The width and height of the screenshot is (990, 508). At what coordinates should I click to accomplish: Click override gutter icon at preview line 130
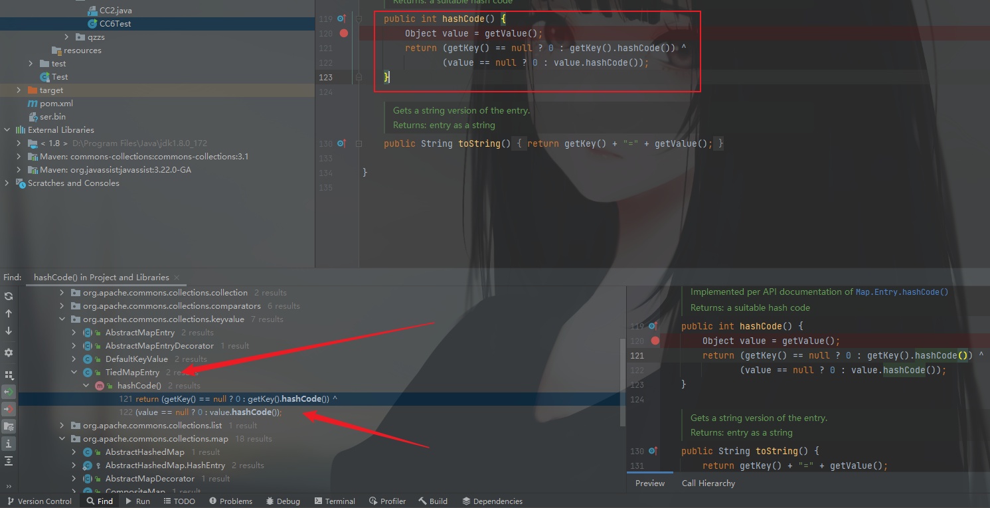(653, 451)
